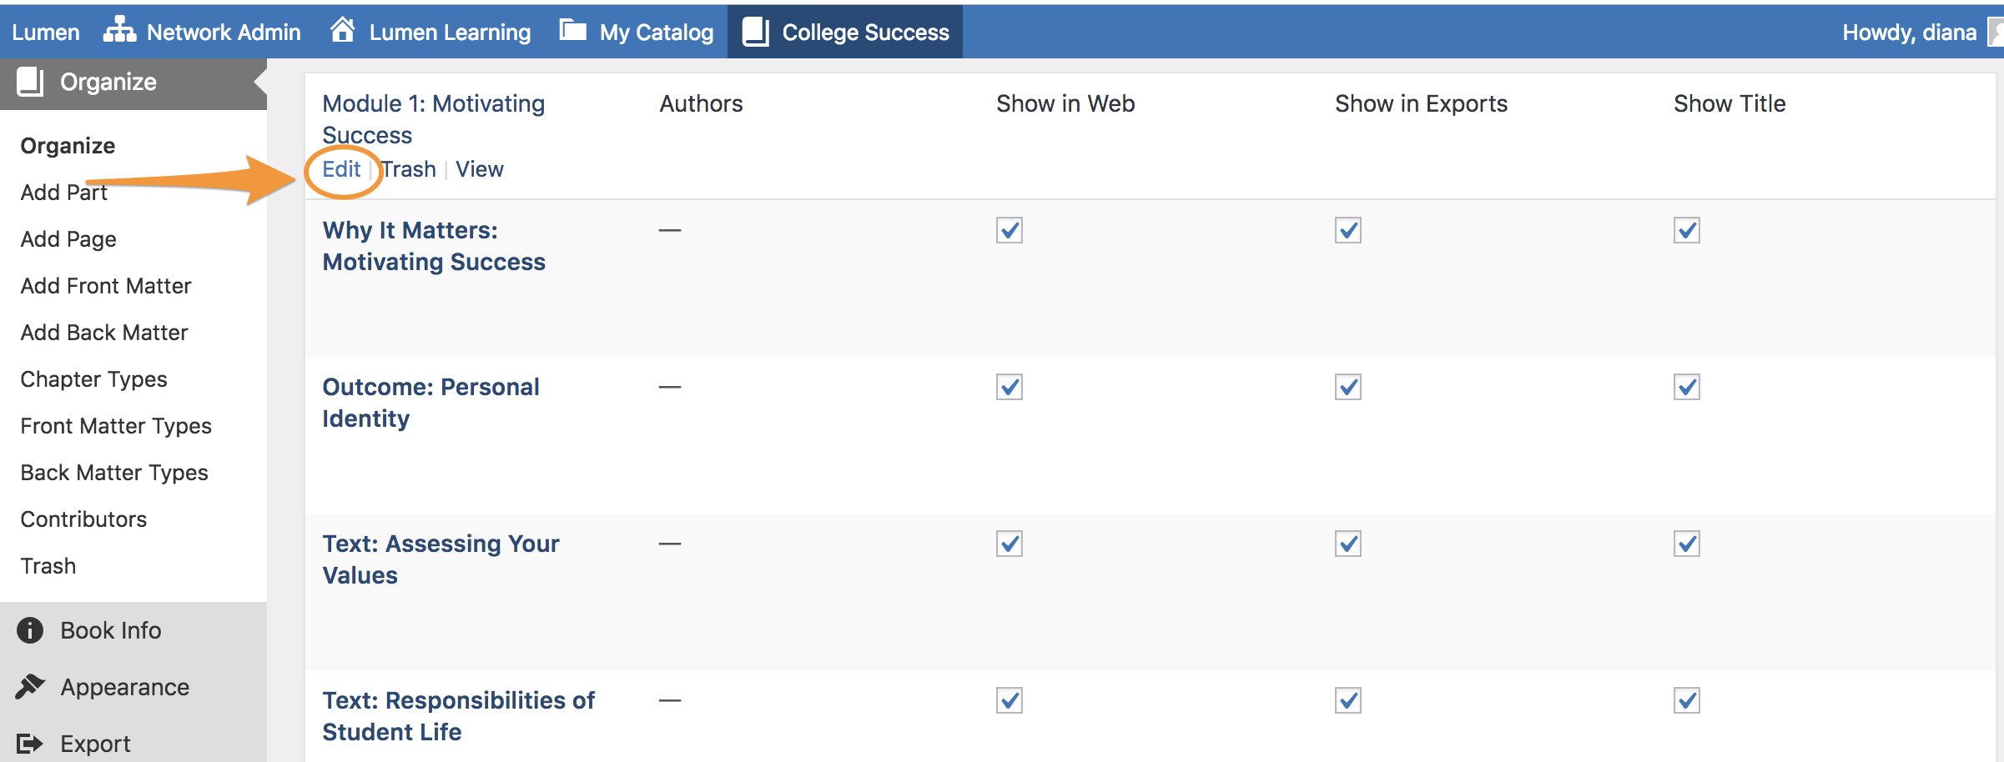Click the Organize book icon in sidebar
The image size is (2004, 762).
(31, 82)
